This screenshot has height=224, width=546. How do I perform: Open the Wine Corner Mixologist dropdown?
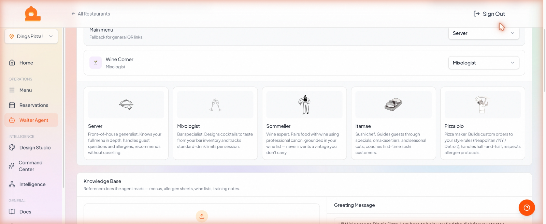point(484,63)
